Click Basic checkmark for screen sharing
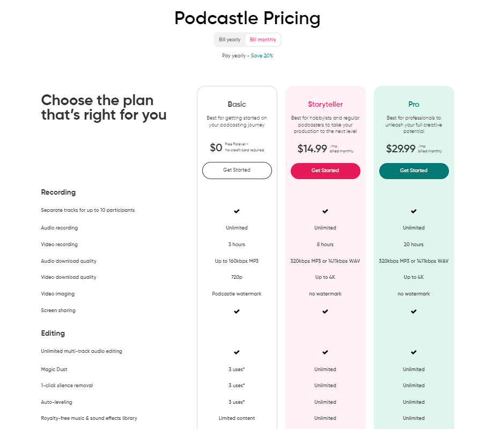 click(x=237, y=312)
